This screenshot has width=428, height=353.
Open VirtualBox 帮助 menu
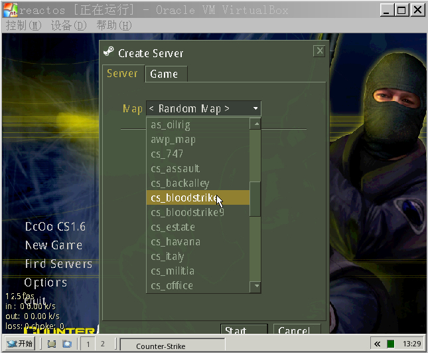[x=114, y=25]
